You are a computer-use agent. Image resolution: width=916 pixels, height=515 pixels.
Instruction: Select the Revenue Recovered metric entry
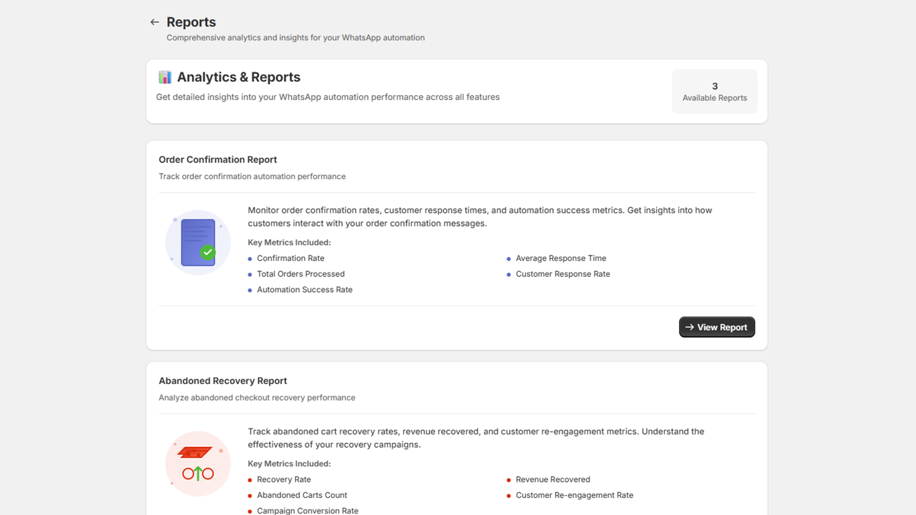coord(552,479)
